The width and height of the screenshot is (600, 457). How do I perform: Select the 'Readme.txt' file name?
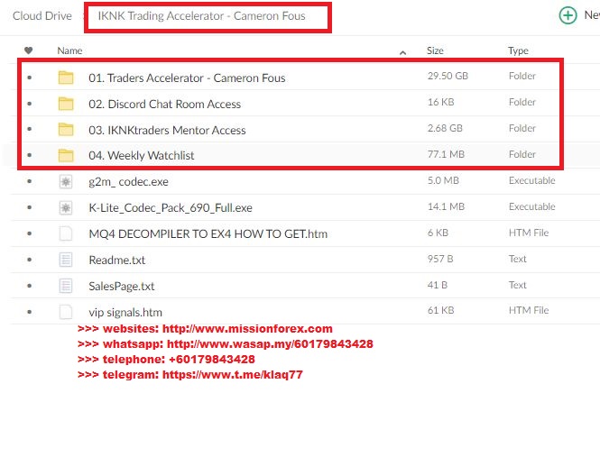tap(117, 260)
